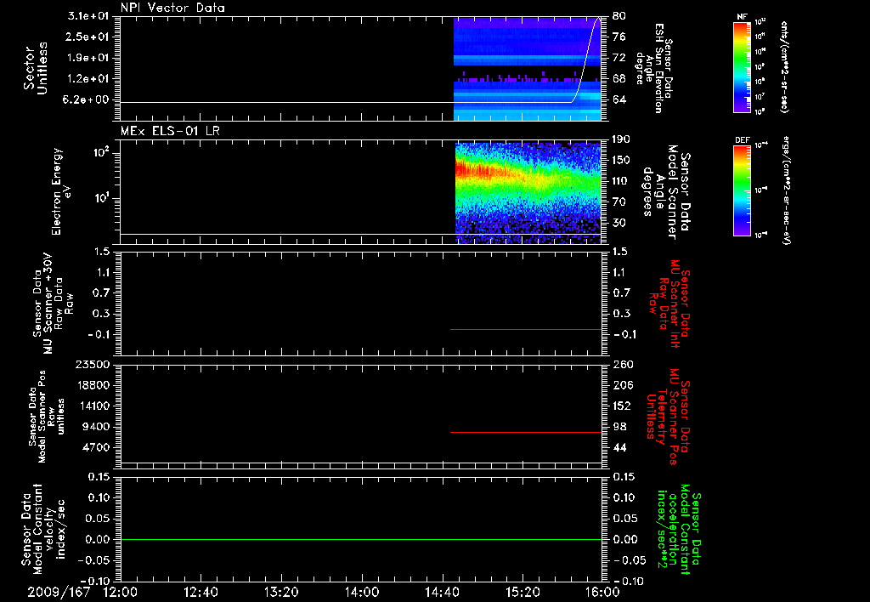Click the 12:40 time axis label
This screenshot has width=870, height=602.
(x=201, y=592)
